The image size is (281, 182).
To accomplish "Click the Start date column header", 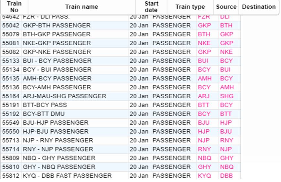I will 151,7.
